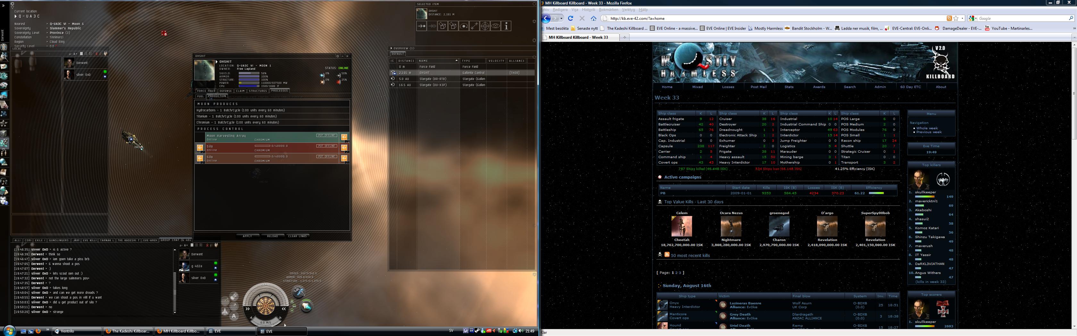
Task: Follow the Previous week navigation link
Action: click(929, 132)
